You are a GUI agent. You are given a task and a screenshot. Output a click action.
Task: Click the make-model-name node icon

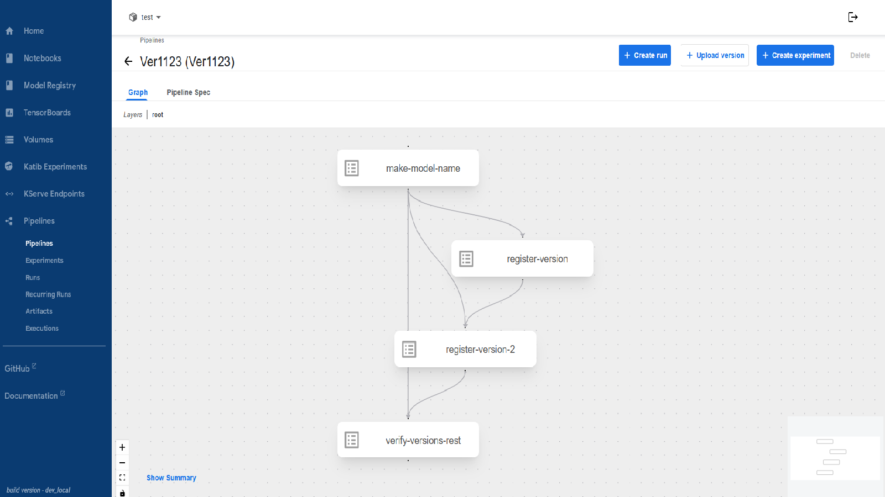352,168
